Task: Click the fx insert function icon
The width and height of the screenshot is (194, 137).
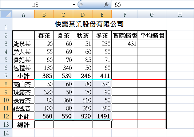Action: [x=106, y=5]
